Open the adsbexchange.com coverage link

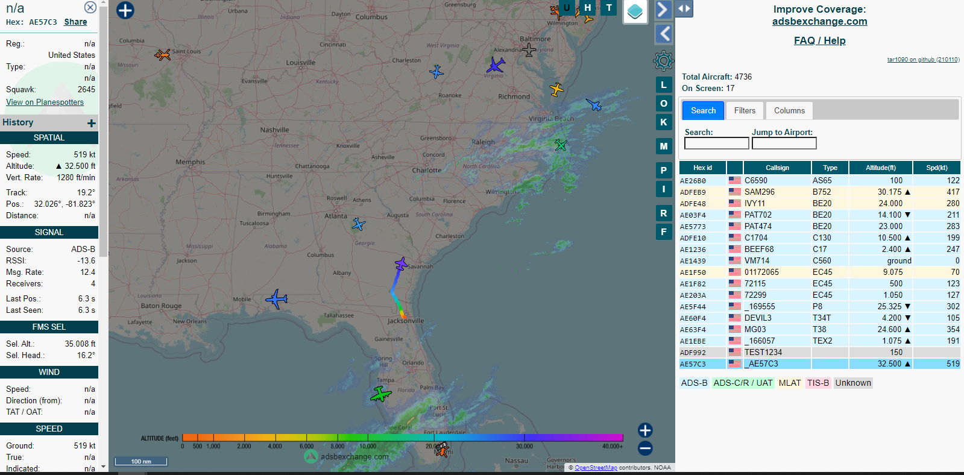pyautogui.click(x=820, y=21)
